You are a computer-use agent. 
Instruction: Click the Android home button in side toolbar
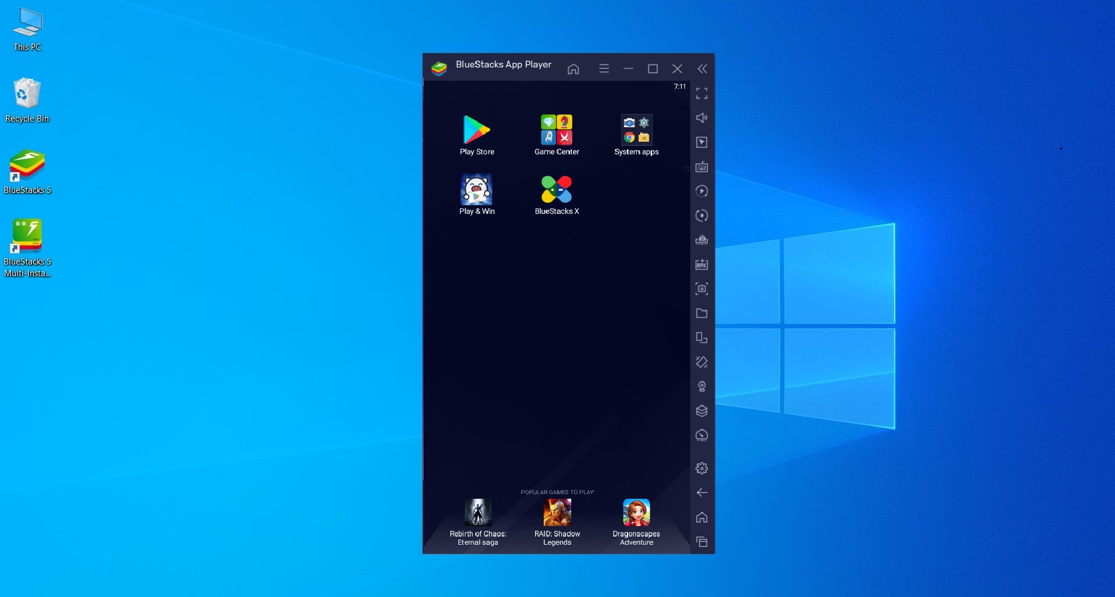pyautogui.click(x=702, y=517)
